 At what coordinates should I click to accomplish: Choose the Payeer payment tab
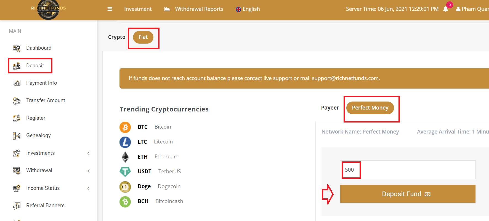(x=330, y=108)
